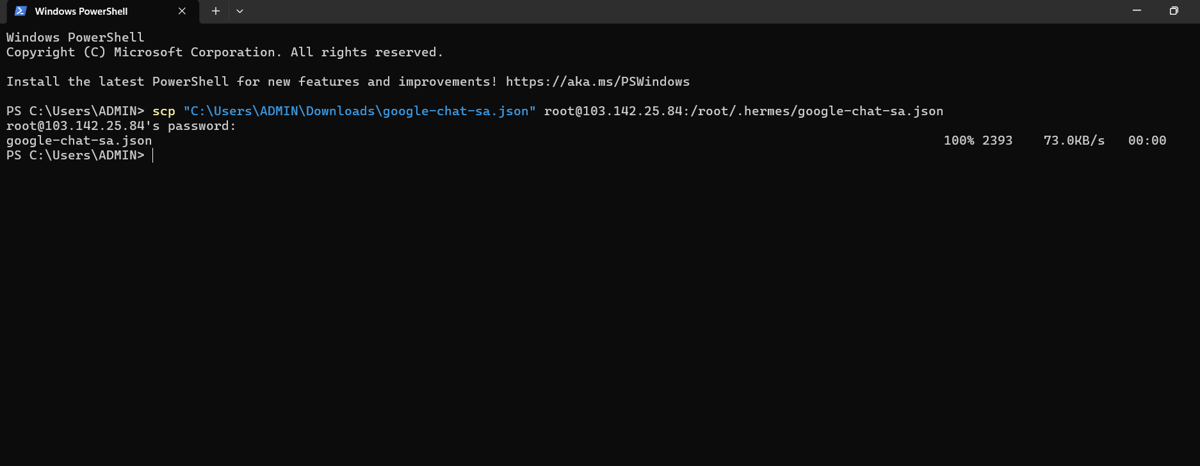Image resolution: width=1200 pixels, height=466 pixels.
Task: Click the quoted C:\Users\ADMIN\Downloads path string
Action: (359, 111)
